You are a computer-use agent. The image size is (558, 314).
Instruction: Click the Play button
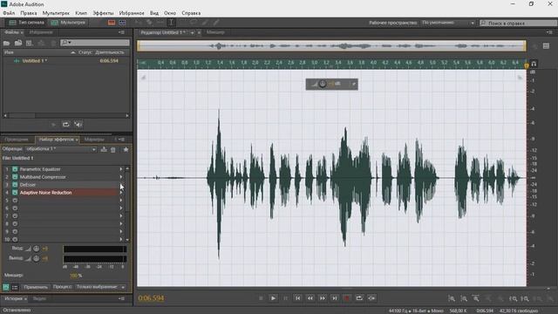click(x=273, y=298)
